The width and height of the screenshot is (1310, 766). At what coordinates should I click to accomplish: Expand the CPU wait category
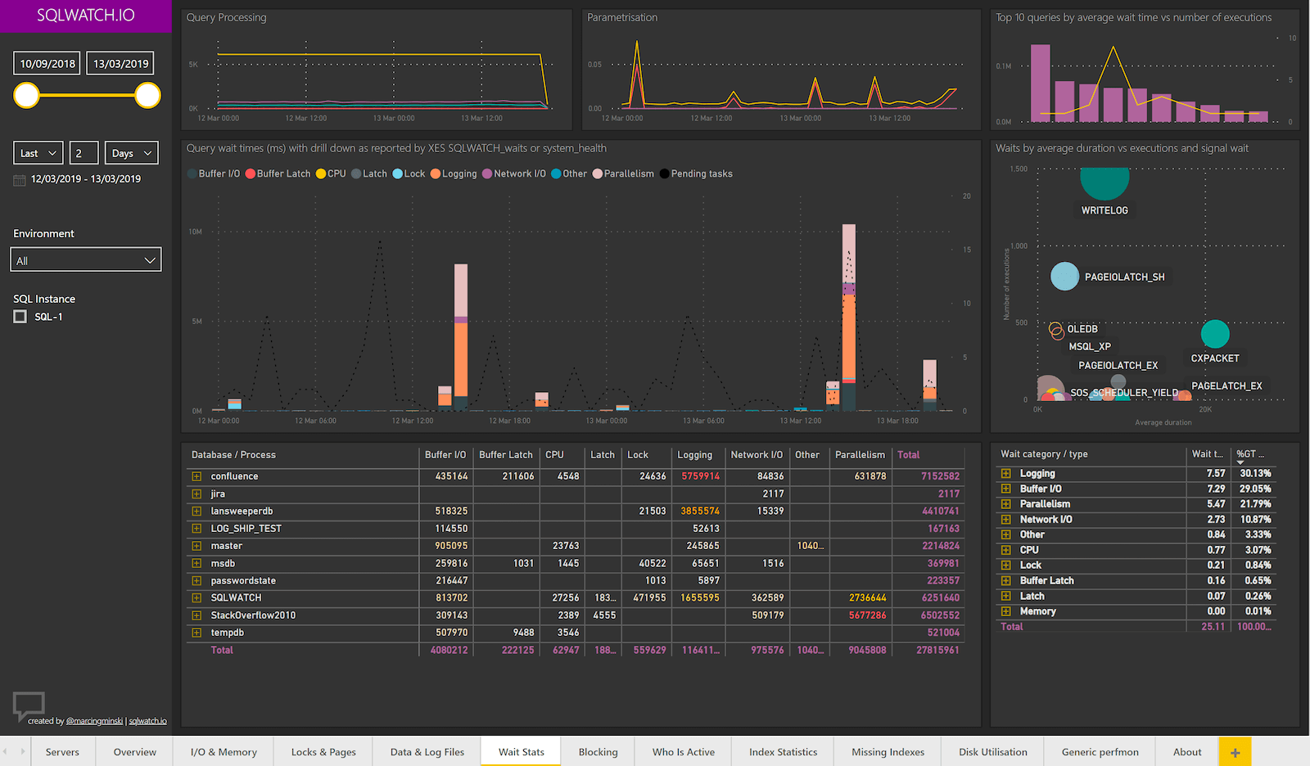click(1006, 550)
